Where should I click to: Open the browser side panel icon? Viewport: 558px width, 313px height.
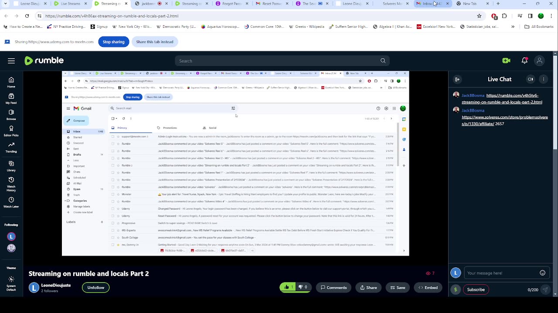tap(530, 16)
